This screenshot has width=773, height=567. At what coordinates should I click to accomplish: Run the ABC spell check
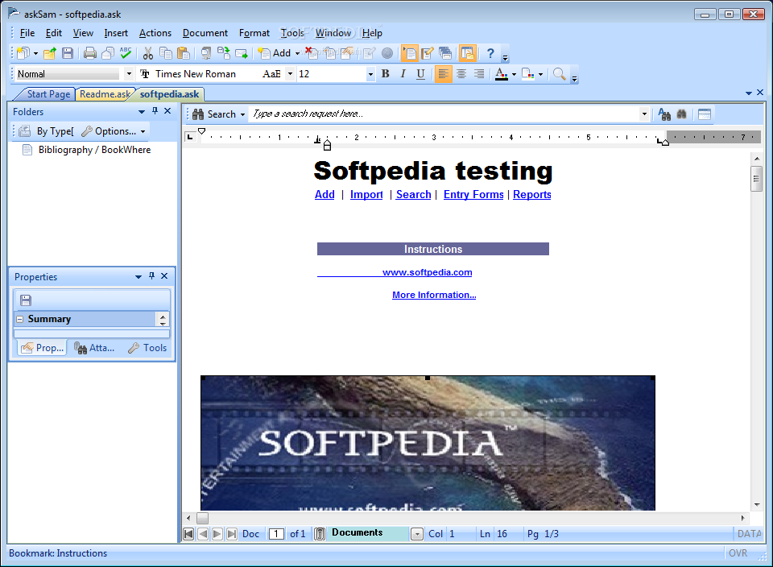coord(126,53)
